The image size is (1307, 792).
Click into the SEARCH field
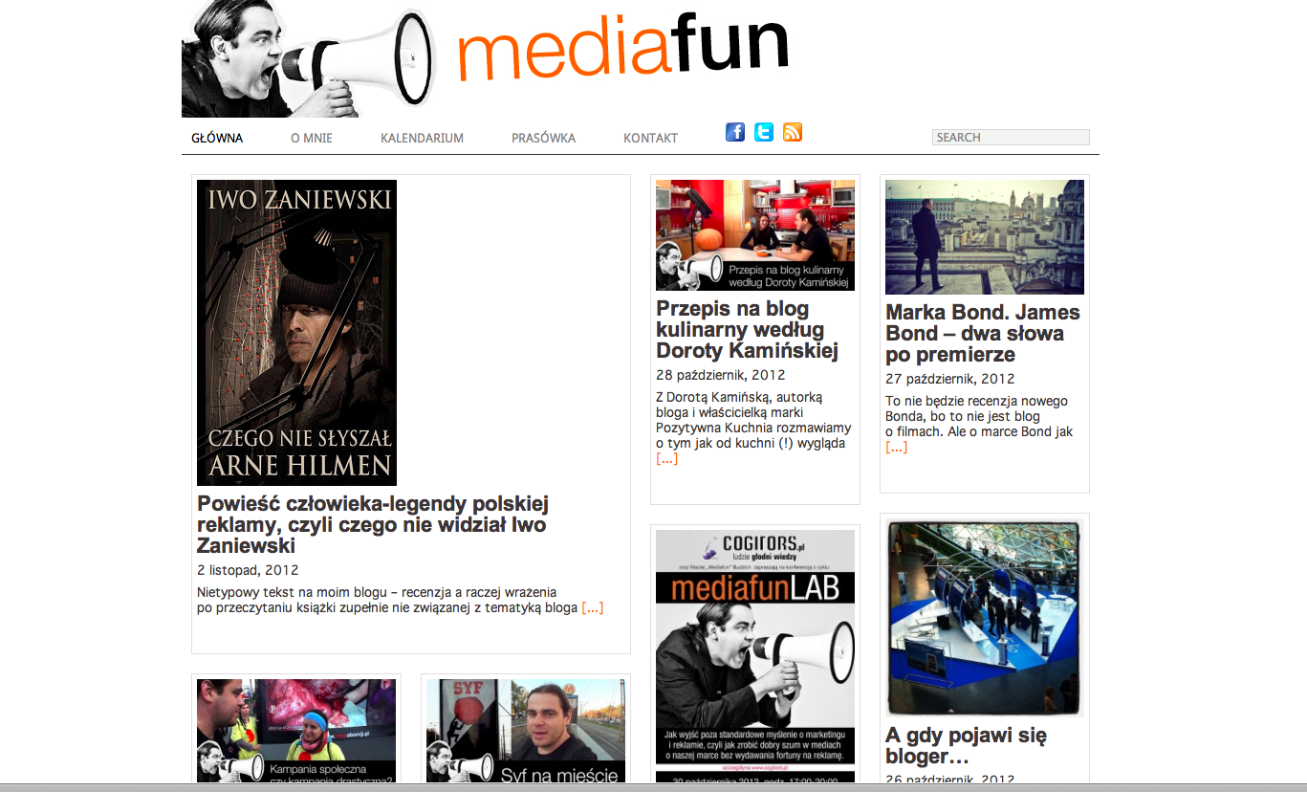point(1011,138)
